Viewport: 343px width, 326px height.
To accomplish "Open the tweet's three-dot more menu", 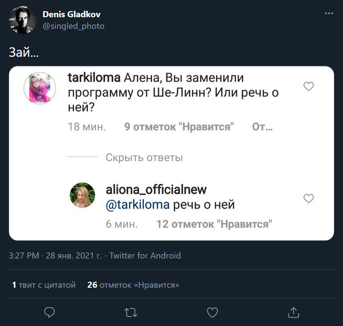I will point(329,14).
